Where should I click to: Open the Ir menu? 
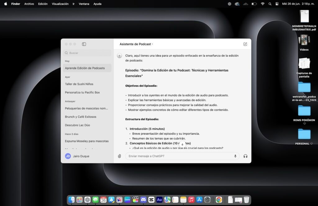point(74,4)
